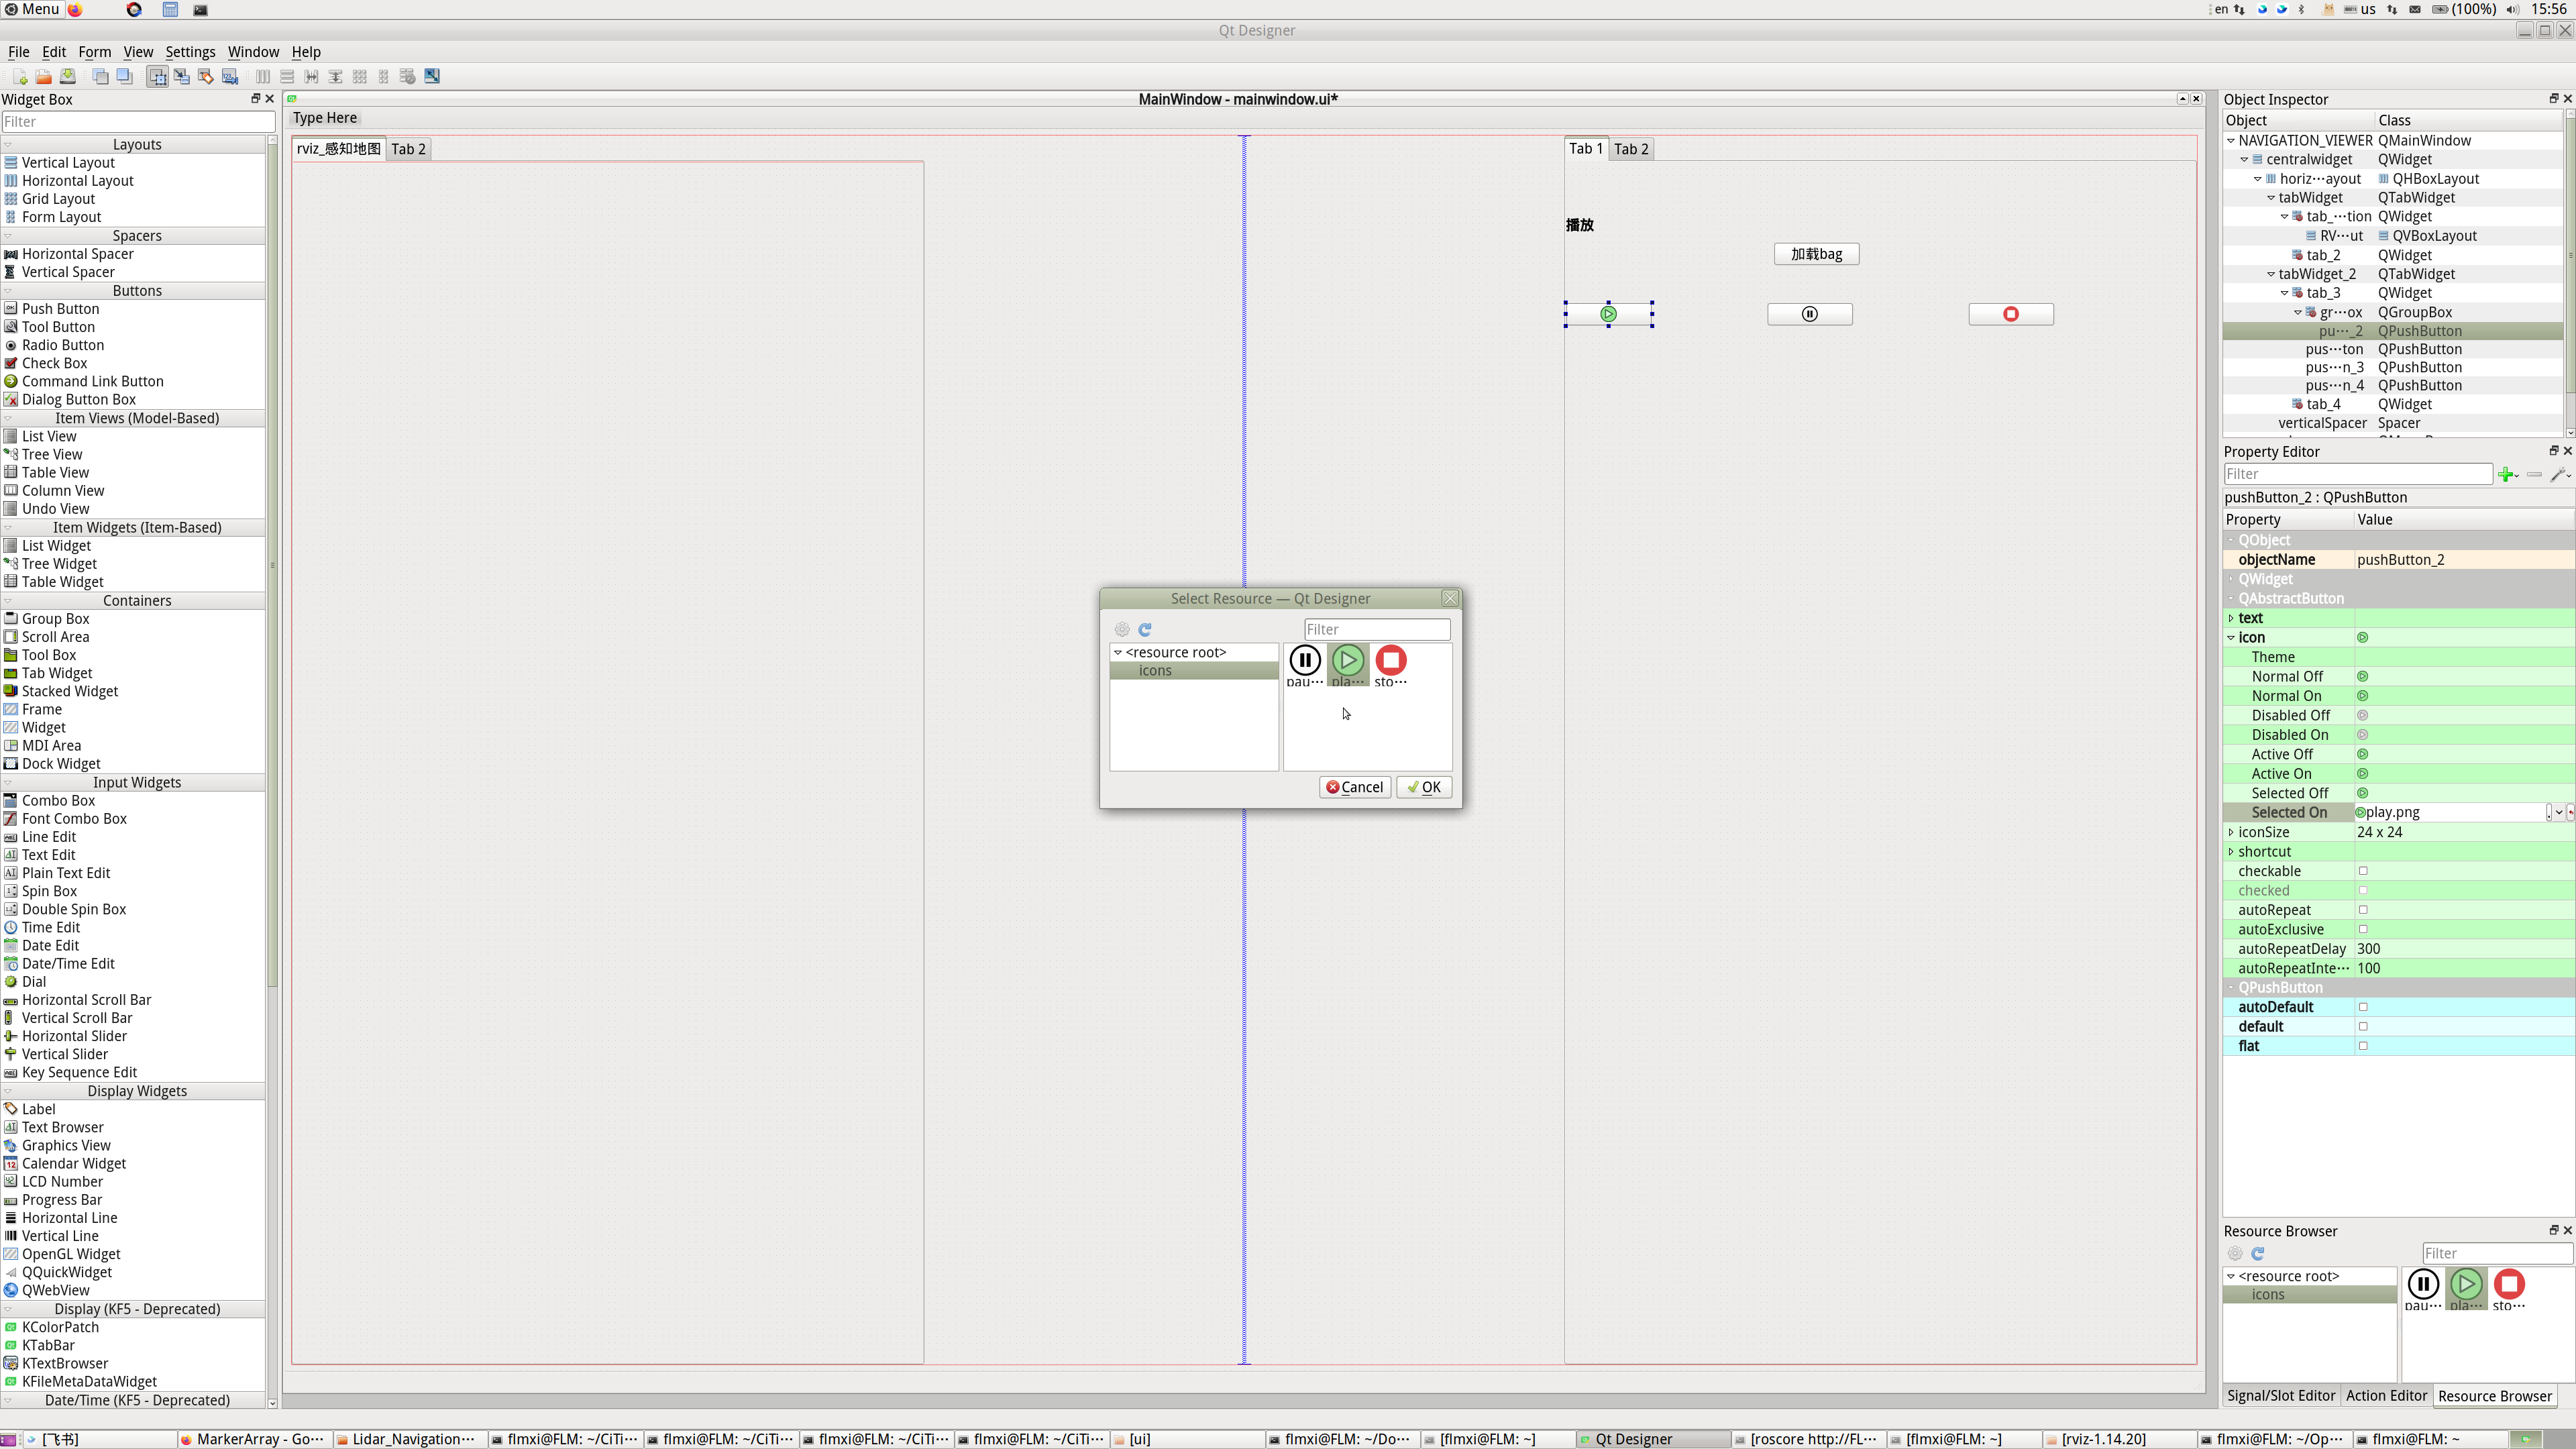Image resolution: width=2576 pixels, height=1449 pixels.
Task: Select the stop icon in Select Resource dialog
Action: click(1390, 662)
